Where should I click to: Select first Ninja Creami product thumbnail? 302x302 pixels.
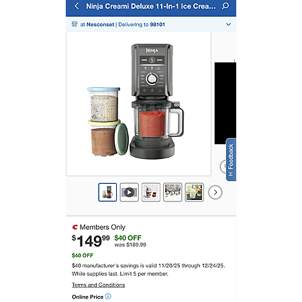[107, 193]
